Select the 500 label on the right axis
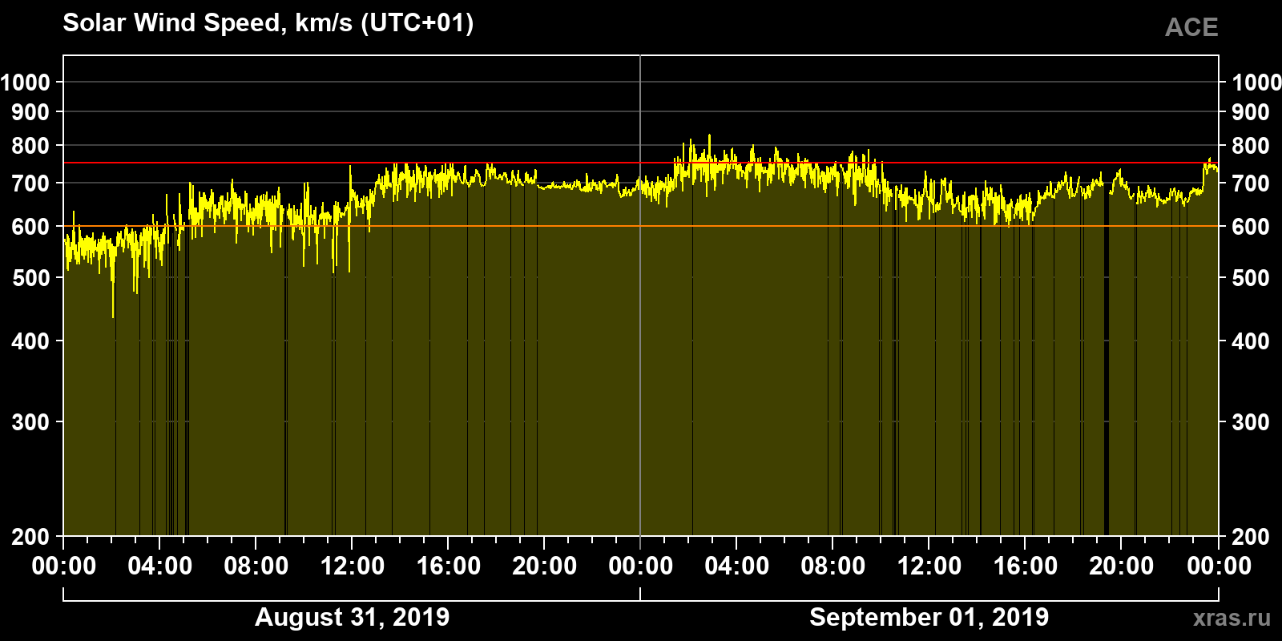1282x641 pixels. [x=1251, y=279]
